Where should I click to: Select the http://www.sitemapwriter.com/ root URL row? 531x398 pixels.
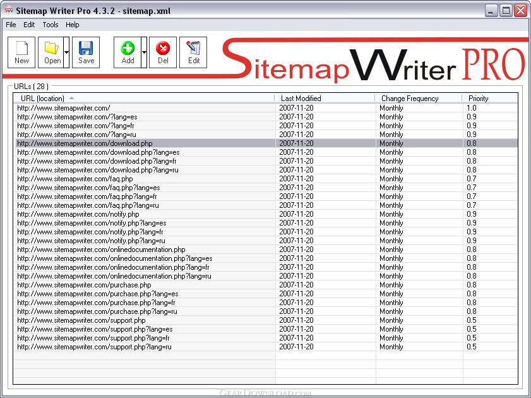pos(265,108)
